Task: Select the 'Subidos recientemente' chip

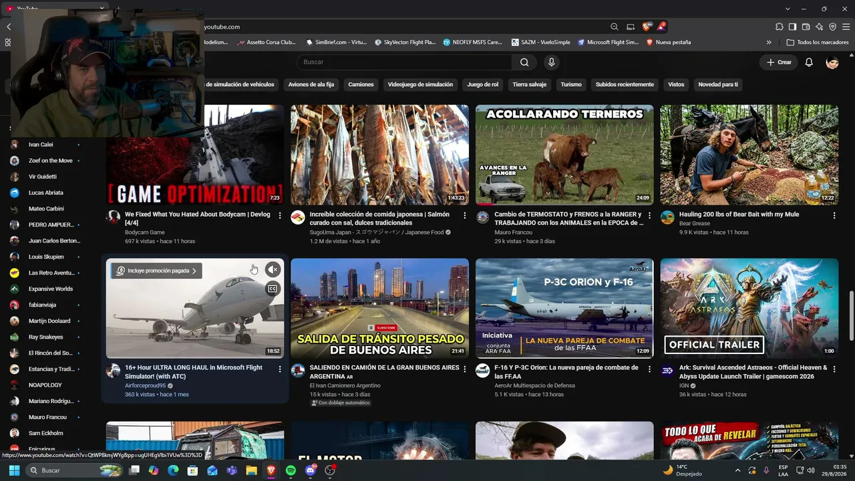Action: [625, 84]
